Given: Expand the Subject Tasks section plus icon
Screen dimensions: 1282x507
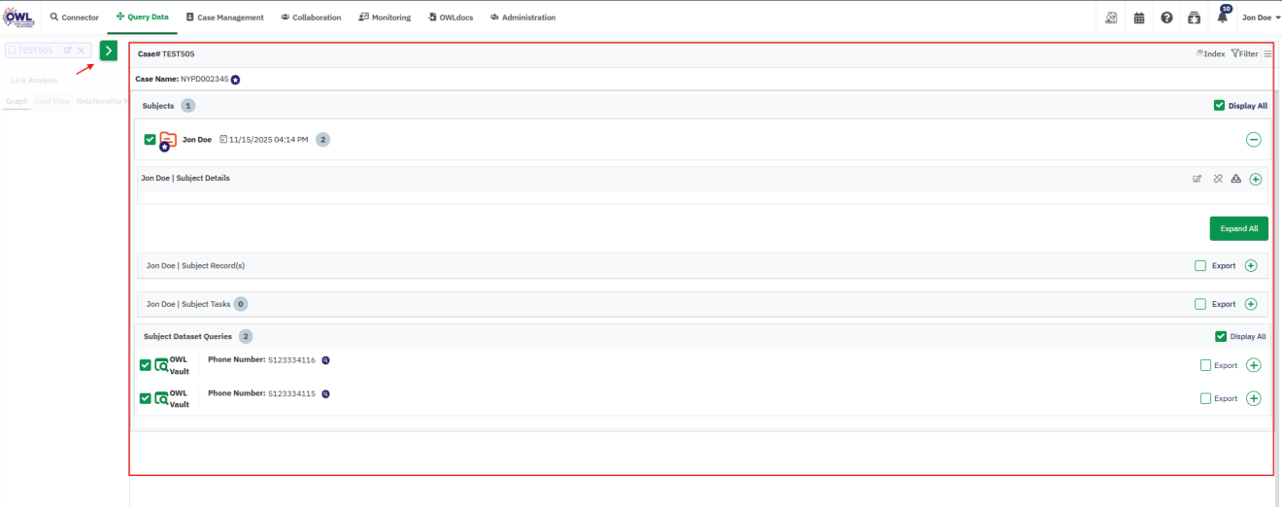Looking at the screenshot, I should tap(1251, 304).
